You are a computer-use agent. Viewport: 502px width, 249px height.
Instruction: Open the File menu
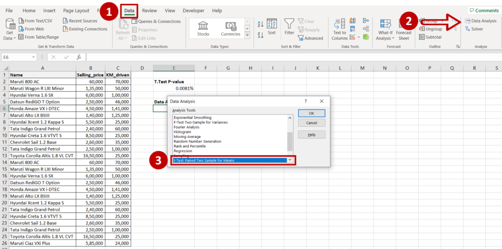[9, 11]
